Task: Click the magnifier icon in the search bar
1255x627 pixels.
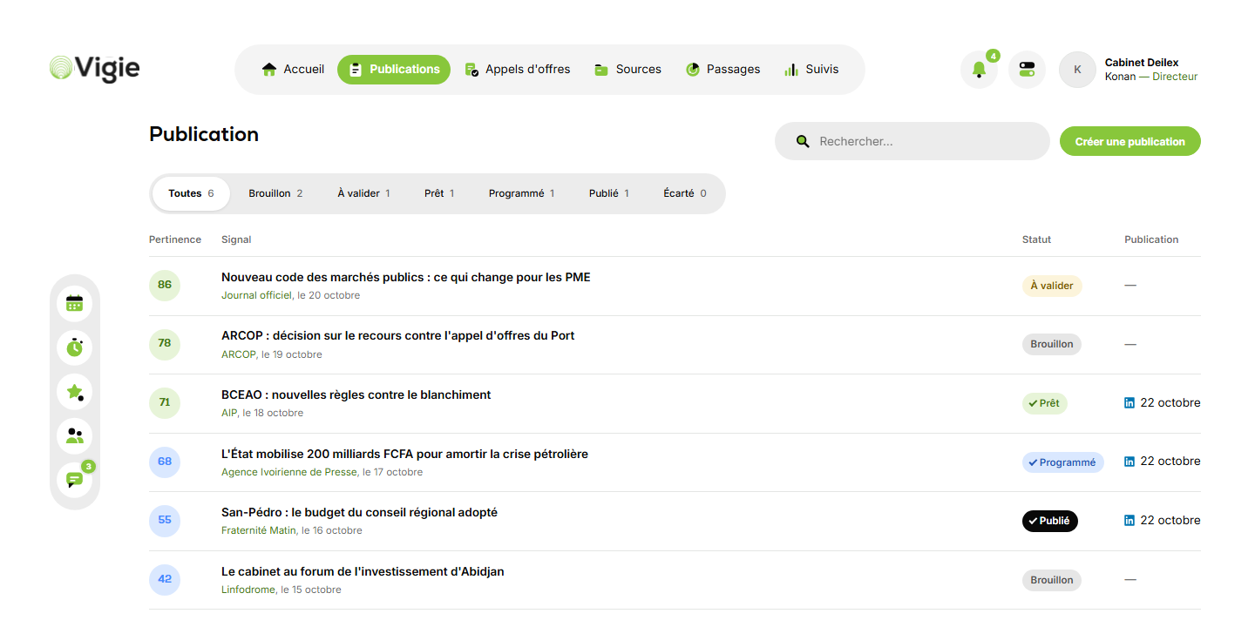Action: [803, 141]
